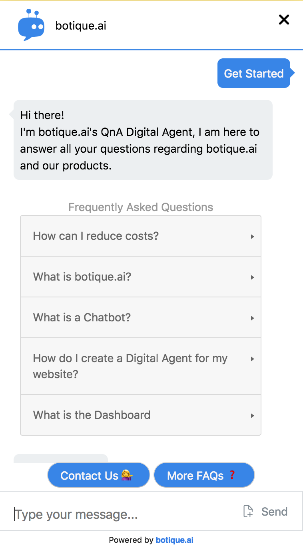Expand arrow beside 'How can I reduce costs?'
The height and width of the screenshot is (546, 303).
click(252, 237)
